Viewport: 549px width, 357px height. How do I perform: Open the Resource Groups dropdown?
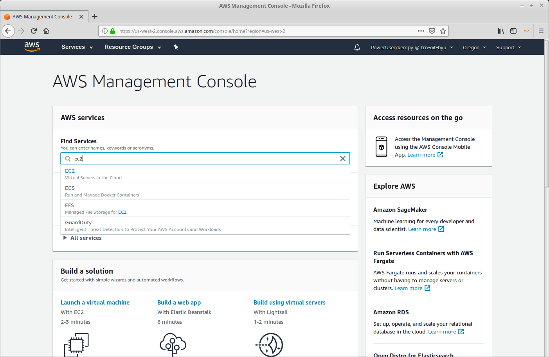pyautogui.click(x=133, y=47)
